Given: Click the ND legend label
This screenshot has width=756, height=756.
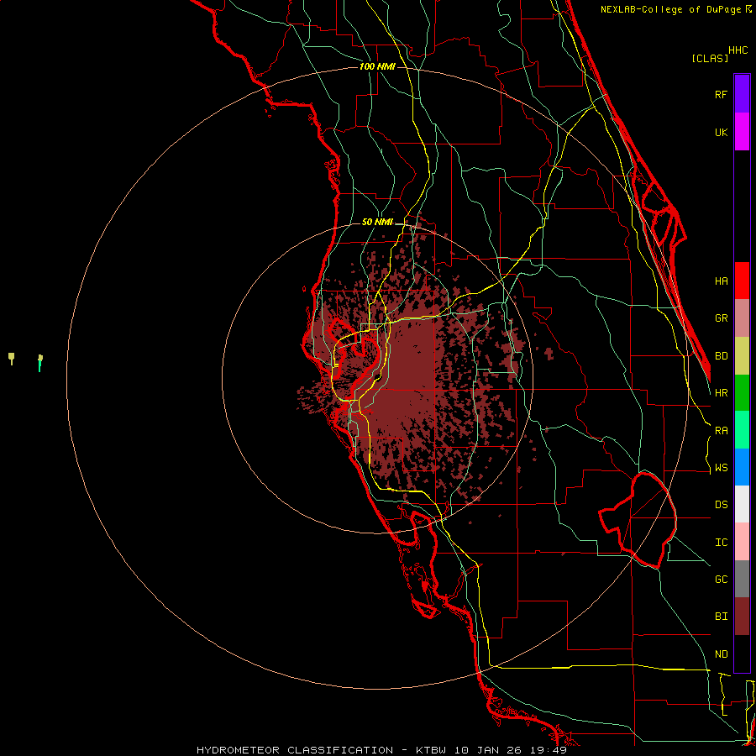Looking at the screenshot, I should pyautogui.click(x=721, y=654).
